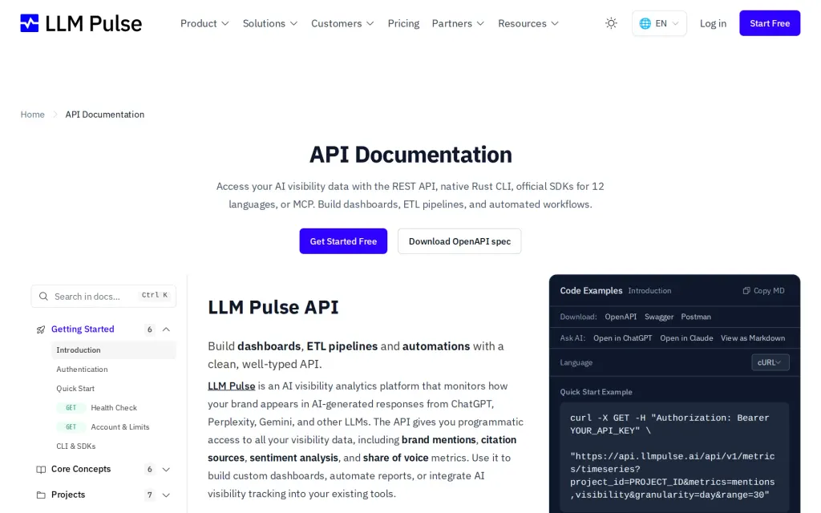Click in the Search in docs field
821x513 pixels.
click(x=103, y=297)
